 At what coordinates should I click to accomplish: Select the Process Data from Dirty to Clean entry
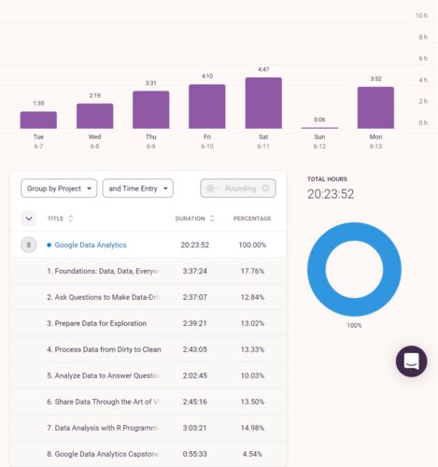[x=148, y=349]
